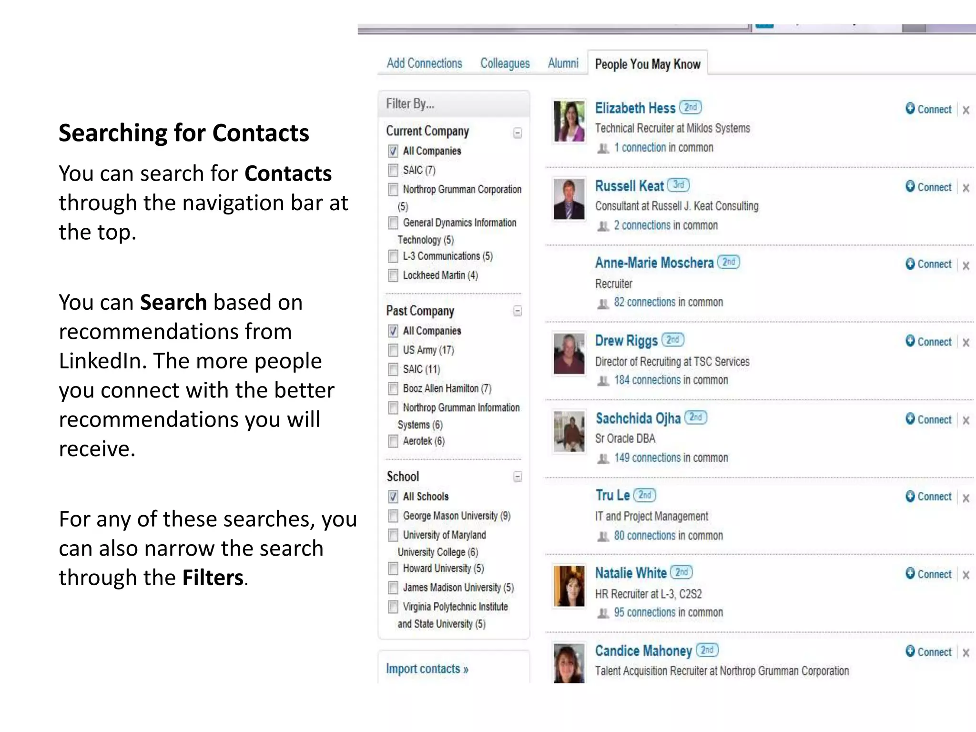Check James Madison University (5) filter
This screenshot has width=976, height=732.
click(393, 588)
